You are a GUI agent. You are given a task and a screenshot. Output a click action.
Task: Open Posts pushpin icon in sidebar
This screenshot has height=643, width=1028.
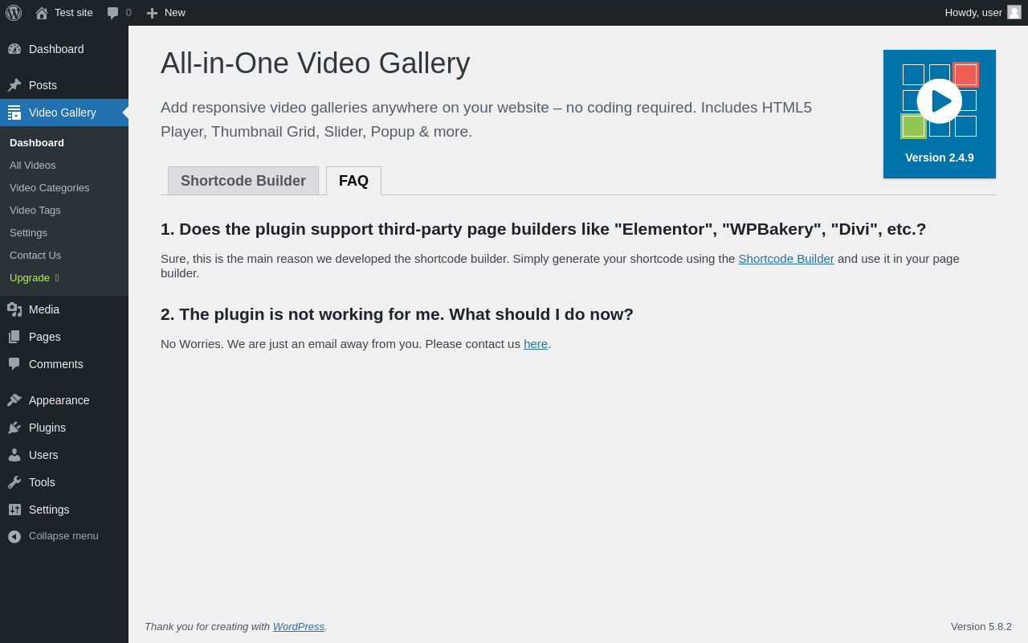pos(14,85)
